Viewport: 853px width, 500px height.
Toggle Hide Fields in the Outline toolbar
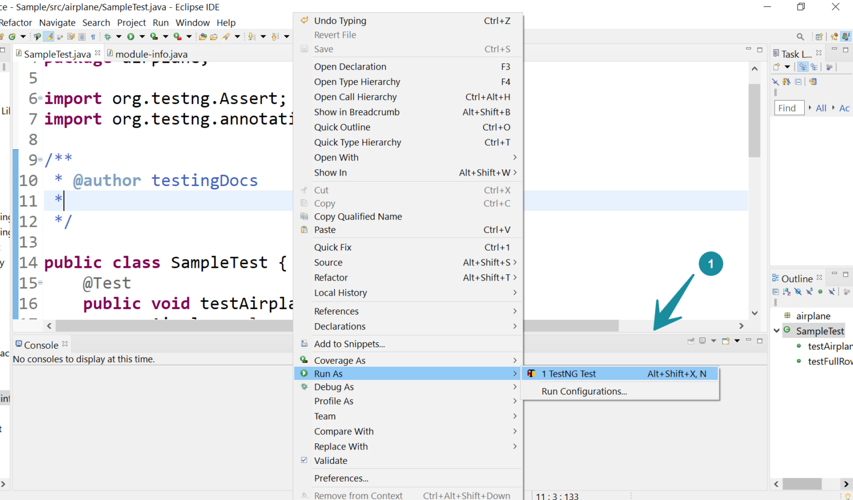[798, 291]
